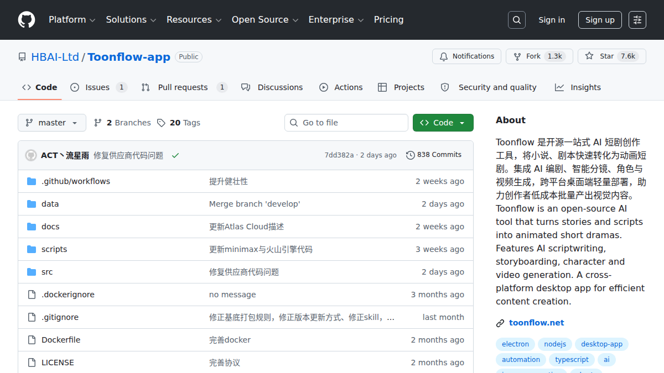Click the Merge branch 'develop' commit message
The width and height of the screenshot is (664, 373).
click(x=255, y=204)
